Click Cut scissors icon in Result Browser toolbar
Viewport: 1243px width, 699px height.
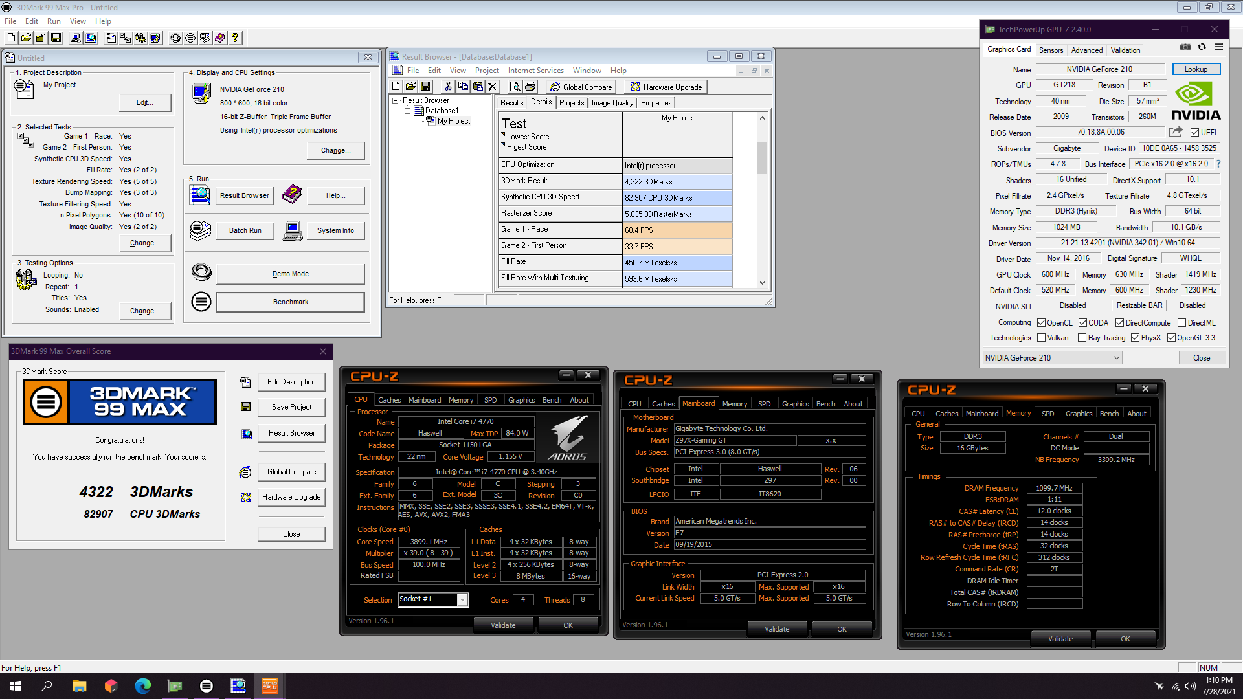(x=448, y=87)
